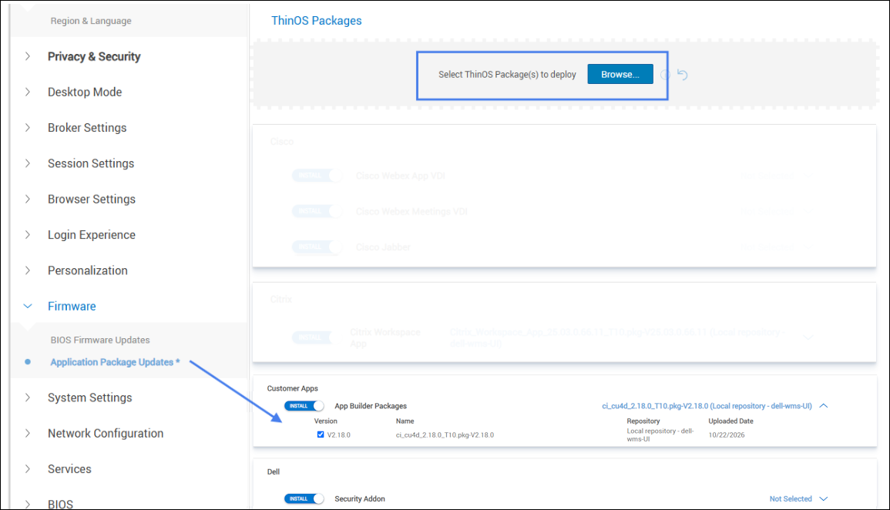Image resolution: width=890 pixels, height=510 pixels.
Task: Expand Network Configuration section
Action: [27, 434]
